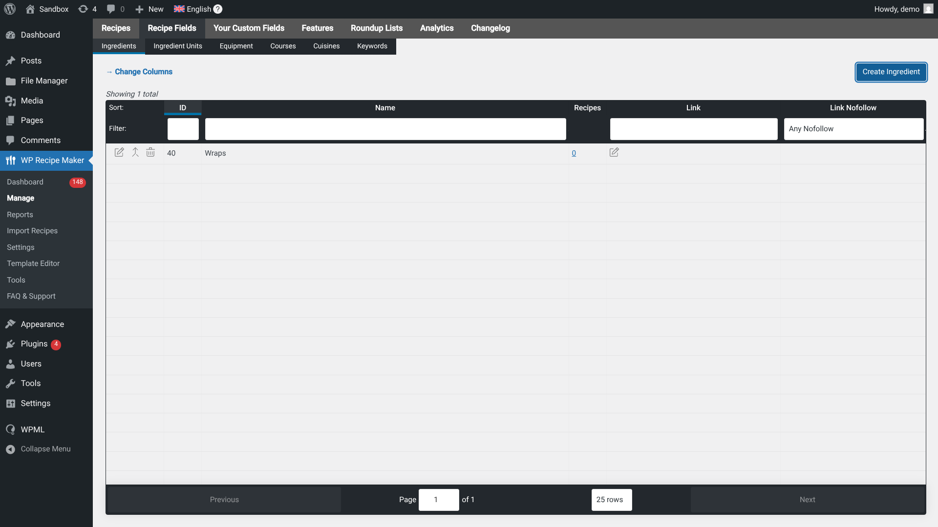Delete the Wraps ingredient trash icon
The height and width of the screenshot is (527, 938).
(150, 152)
